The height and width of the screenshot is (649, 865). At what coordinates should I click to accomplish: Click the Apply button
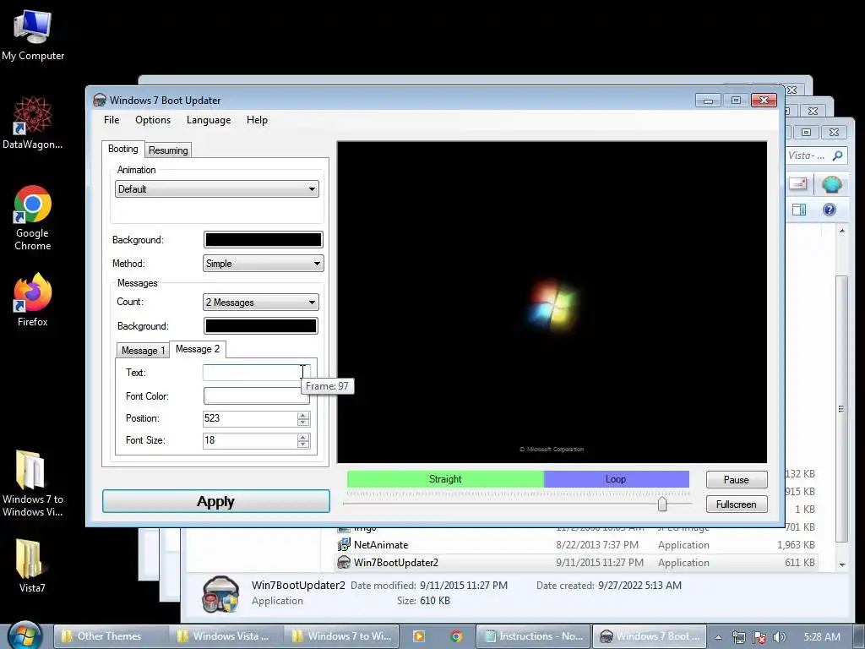(x=216, y=502)
